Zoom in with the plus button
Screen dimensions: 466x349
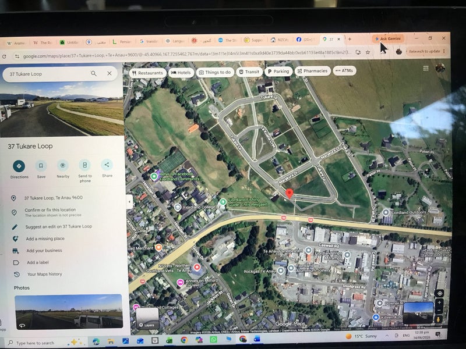coord(439,302)
